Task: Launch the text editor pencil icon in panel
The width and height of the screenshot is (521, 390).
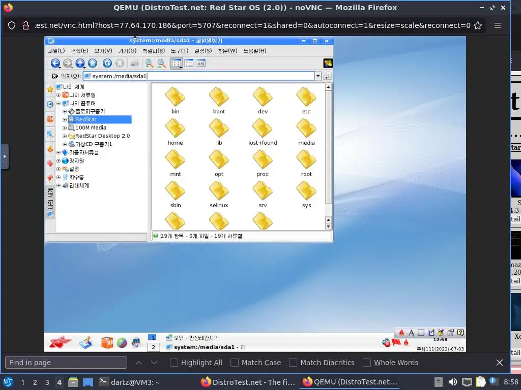Action: click(x=86, y=343)
